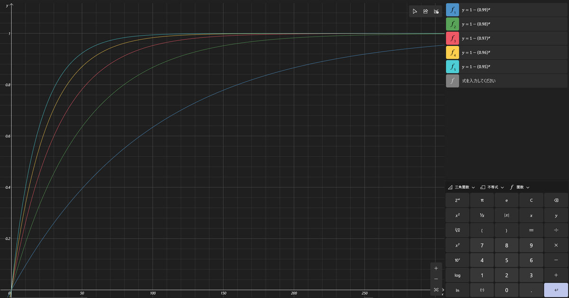Toggle visibility of f3 red function
569x298 pixels.
coord(452,38)
